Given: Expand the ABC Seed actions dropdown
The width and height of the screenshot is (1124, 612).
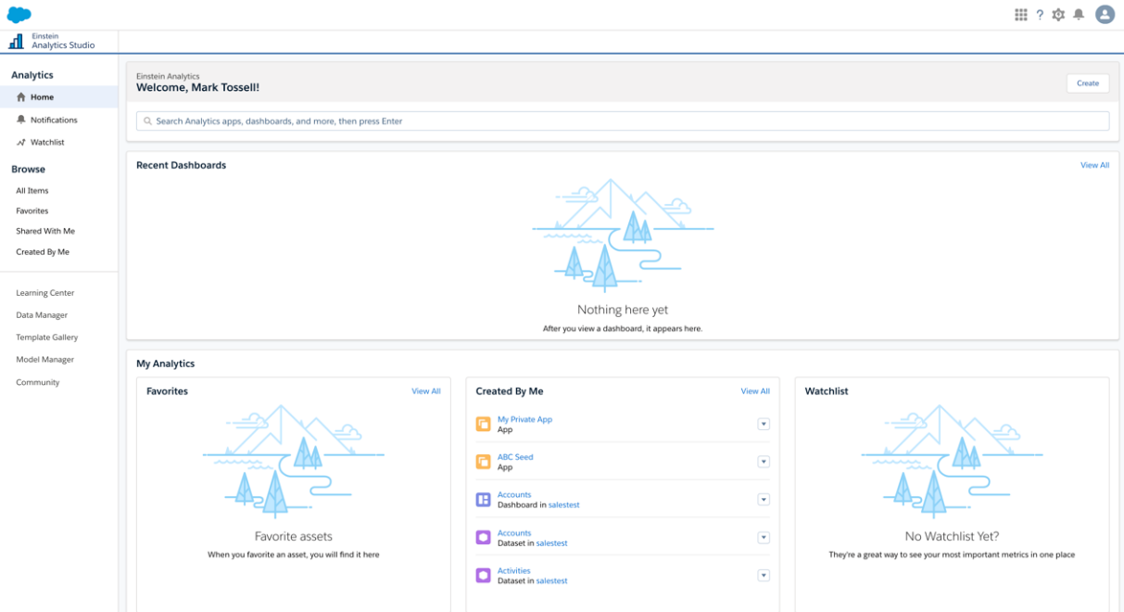Looking at the screenshot, I should click(764, 462).
